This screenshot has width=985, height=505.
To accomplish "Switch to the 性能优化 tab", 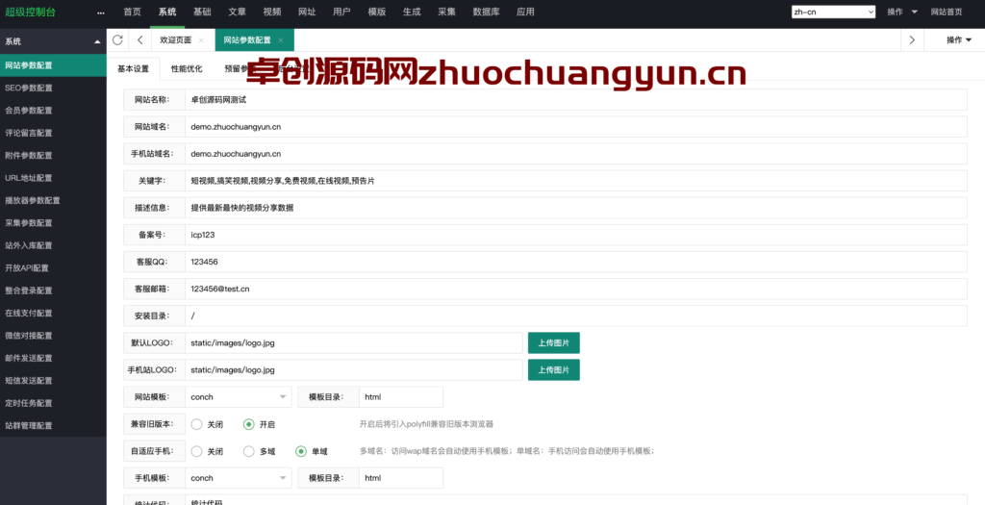I will (188, 69).
